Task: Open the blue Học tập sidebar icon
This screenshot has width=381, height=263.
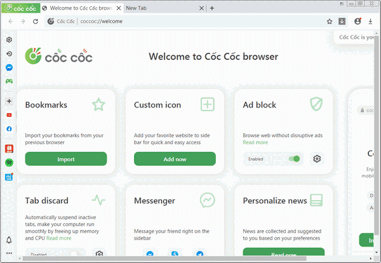Action: (10, 177)
